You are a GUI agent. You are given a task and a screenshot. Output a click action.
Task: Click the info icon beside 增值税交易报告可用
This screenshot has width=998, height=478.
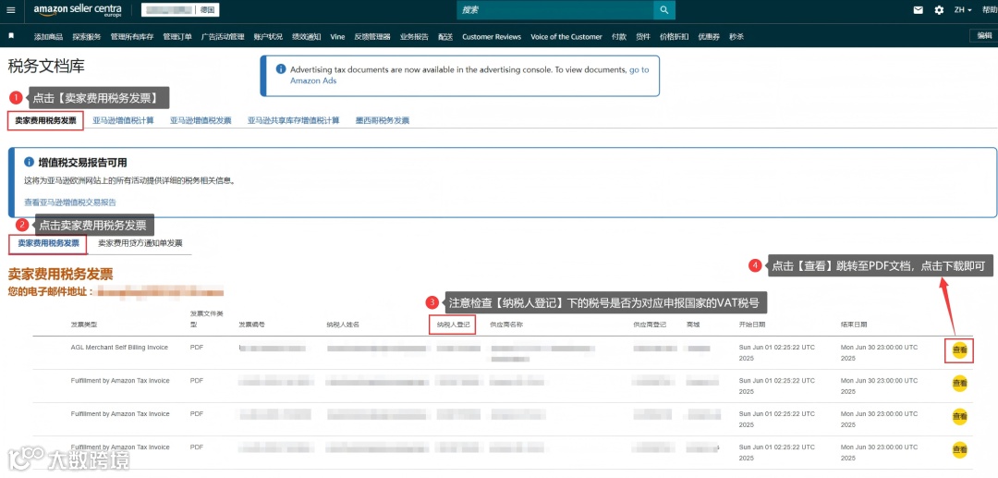[x=29, y=163]
